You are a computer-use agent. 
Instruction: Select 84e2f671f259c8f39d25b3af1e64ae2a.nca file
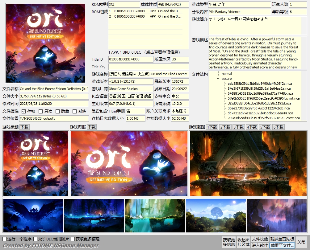pyautogui.click(x=259, y=88)
